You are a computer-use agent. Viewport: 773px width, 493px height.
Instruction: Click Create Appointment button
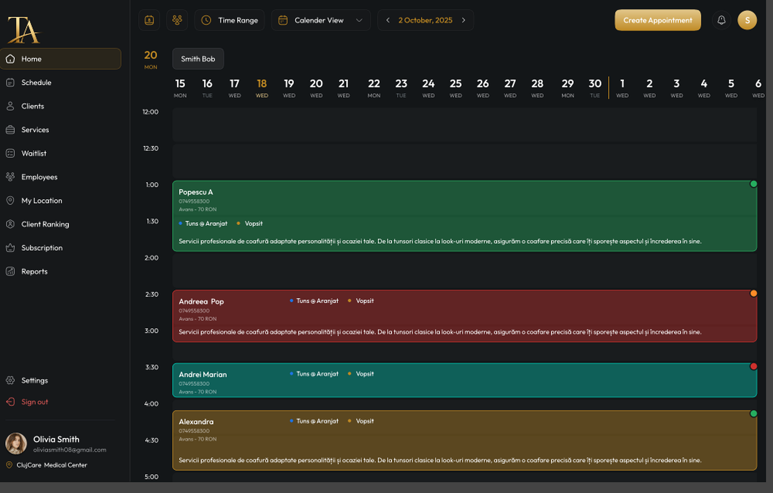point(657,20)
